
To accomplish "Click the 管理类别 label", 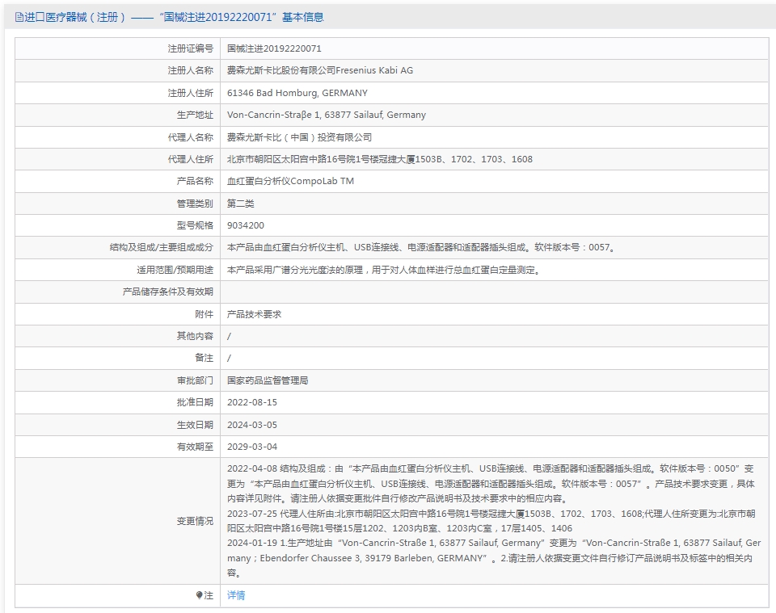I will [195, 204].
